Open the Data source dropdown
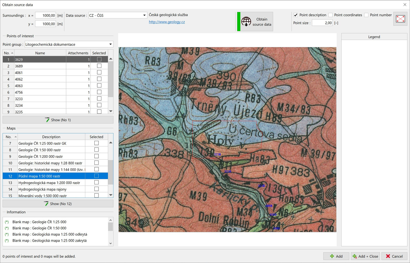Image resolution: width=410 pixels, height=263 pixels. 144,15
